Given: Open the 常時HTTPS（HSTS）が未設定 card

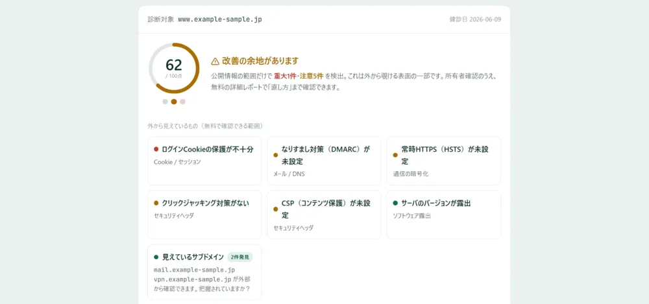Looking at the screenshot, I should tap(444, 161).
